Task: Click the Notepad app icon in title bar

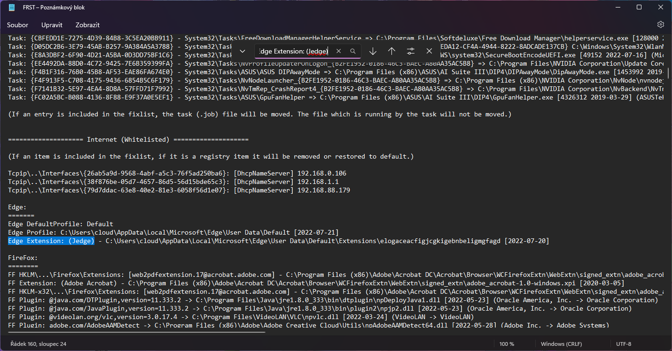Action: tap(11, 8)
